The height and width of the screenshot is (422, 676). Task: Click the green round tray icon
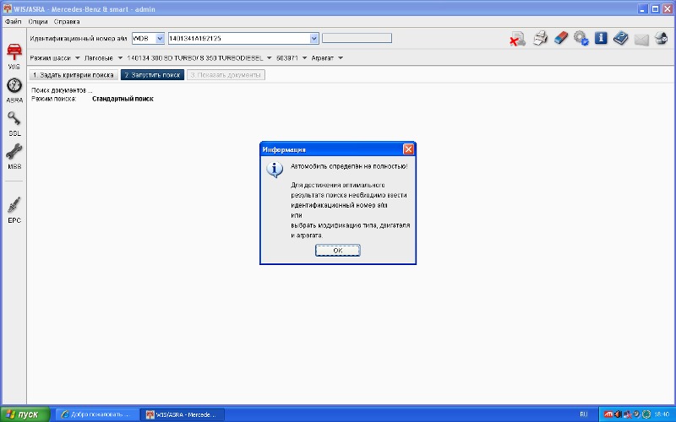point(646,414)
